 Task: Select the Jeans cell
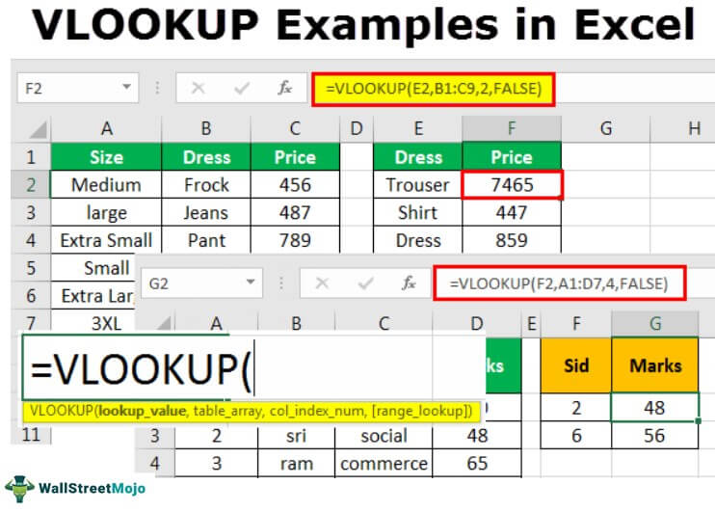click(206, 213)
